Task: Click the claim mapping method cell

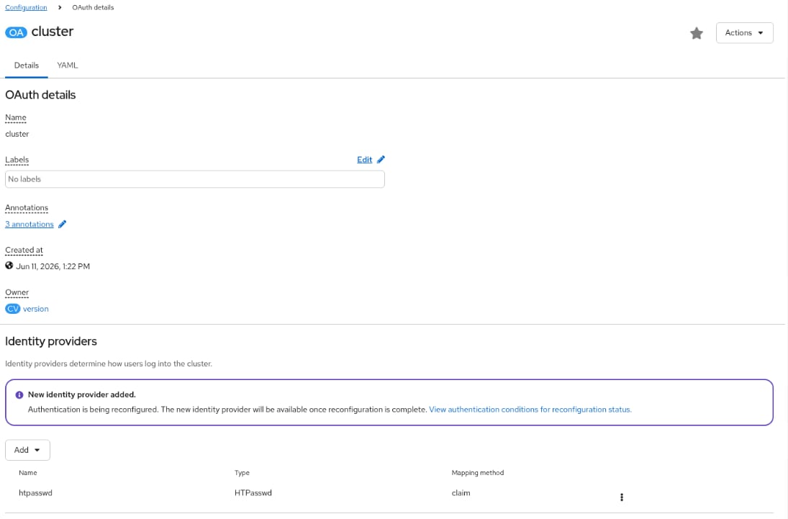Action: click(x=461, y=493)
